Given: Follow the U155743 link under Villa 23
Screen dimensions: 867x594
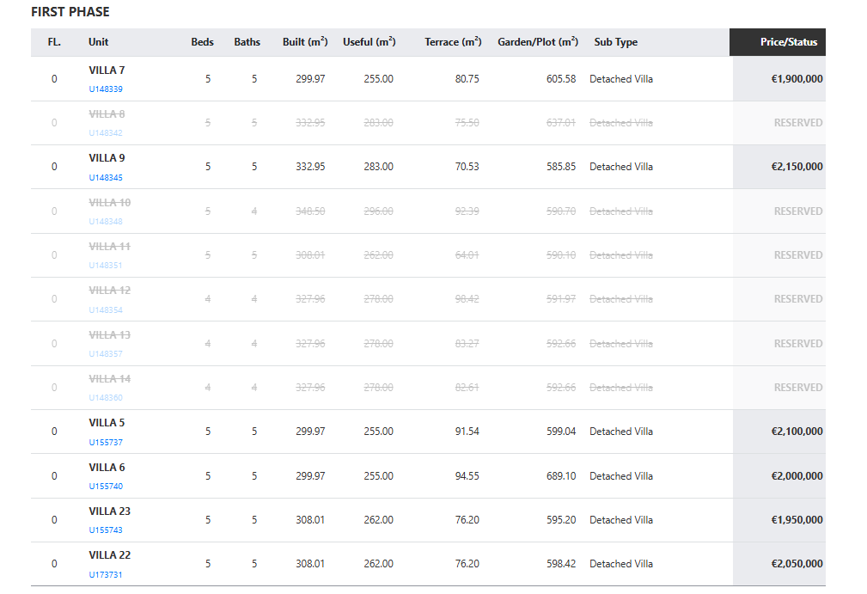Looking at the screenshot, I should (x=106, y=530).
